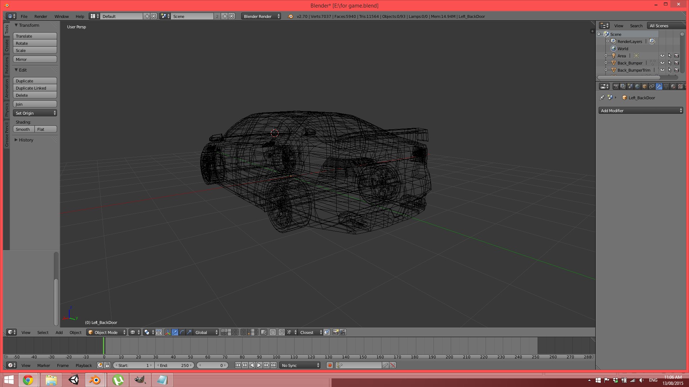Open the Select menu in 3D view header

43,333
